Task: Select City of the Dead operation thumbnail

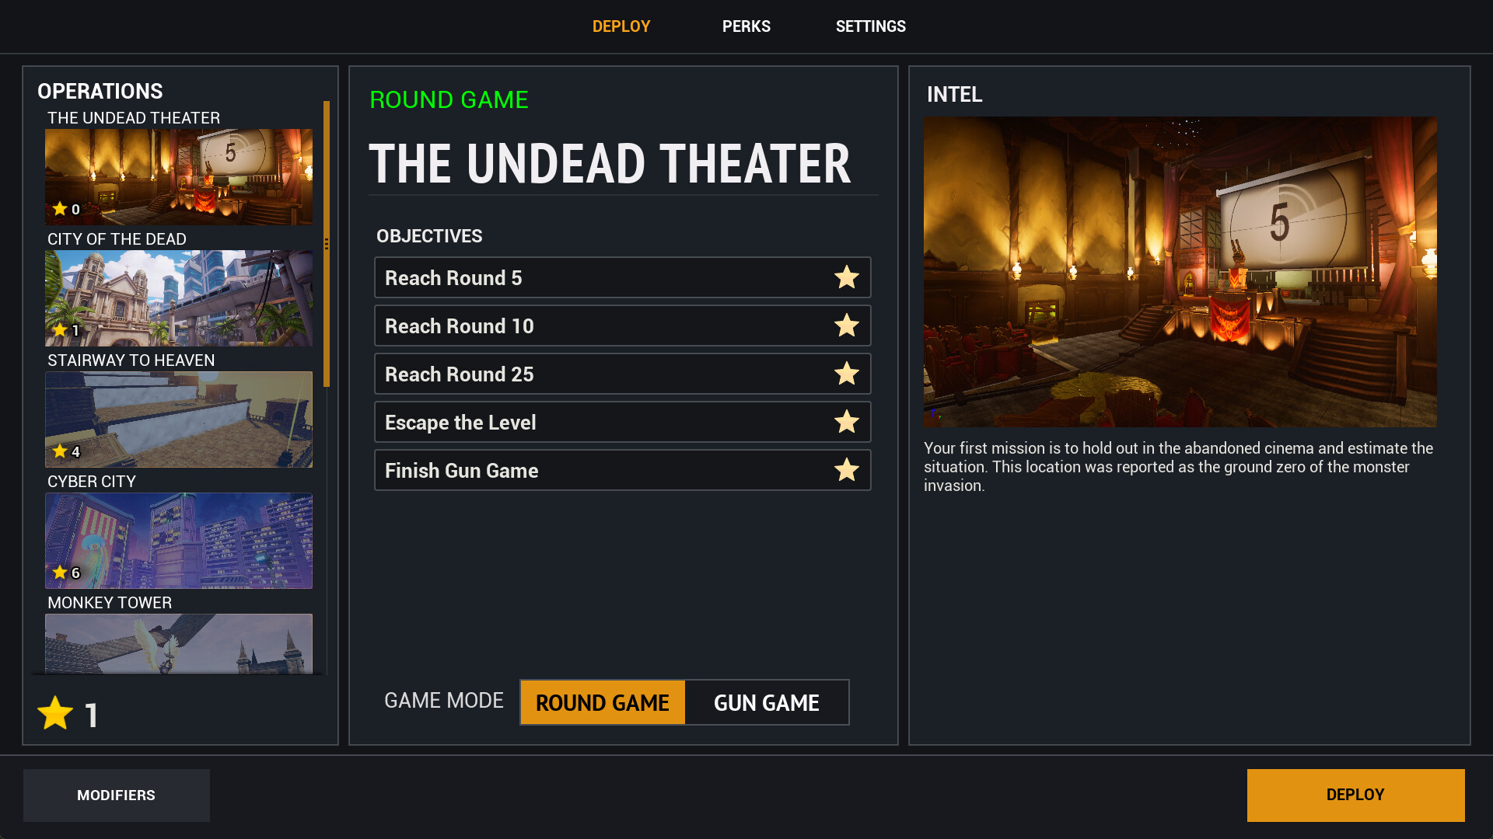Action: pos(179,298)
